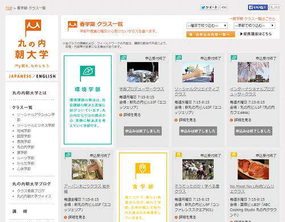Follow 夏学期 クラス一覧はこちら link
The height and width of the screenshot is (222, 285).
click(x=252, y=19)
